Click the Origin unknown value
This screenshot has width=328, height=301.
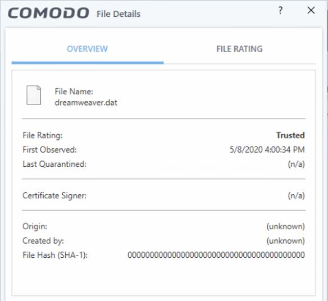(285, 226)
